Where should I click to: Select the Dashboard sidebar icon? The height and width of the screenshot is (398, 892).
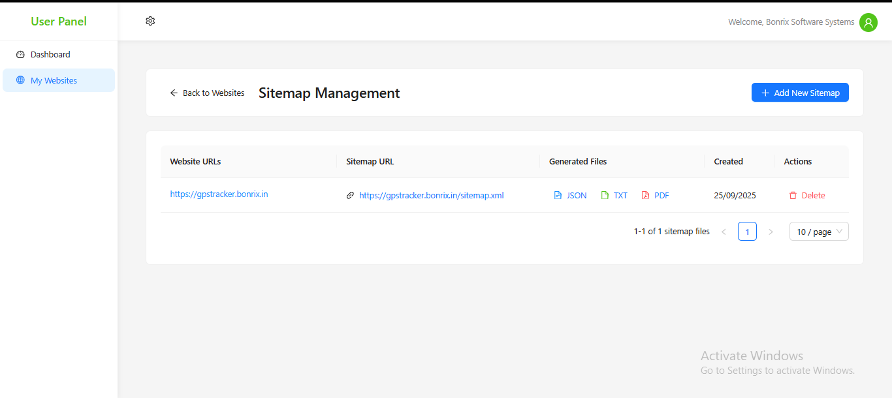(20, 54)
